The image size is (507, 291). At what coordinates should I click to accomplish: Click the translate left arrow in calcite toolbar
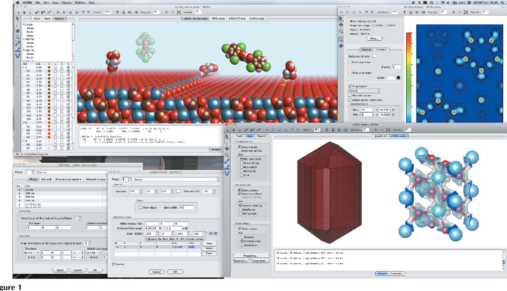[130, 12]
